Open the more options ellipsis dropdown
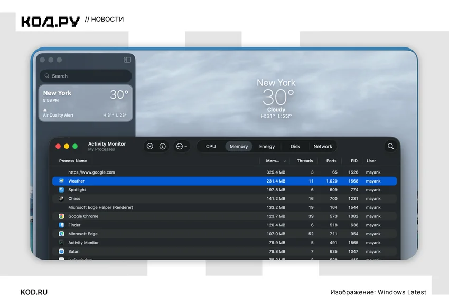The image size is (449, 307). [182, 146]
